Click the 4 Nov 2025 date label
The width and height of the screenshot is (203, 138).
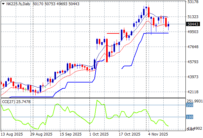pyautogui.click(x=158, y=134)
